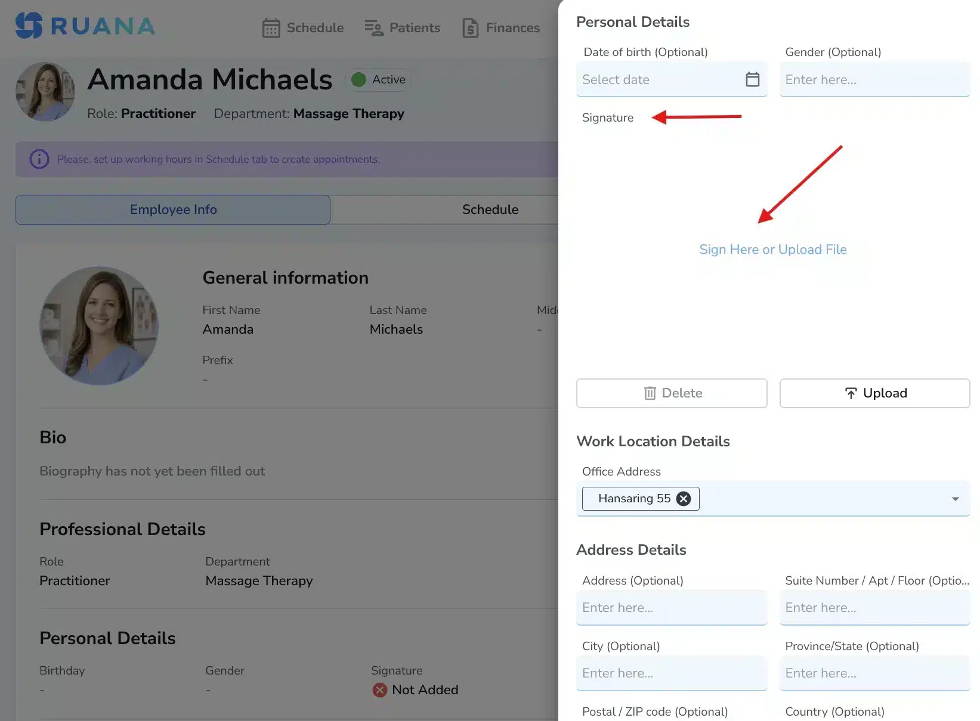
Task: Remove the Hansaring 55 address chip
Action: pos(684,499)
